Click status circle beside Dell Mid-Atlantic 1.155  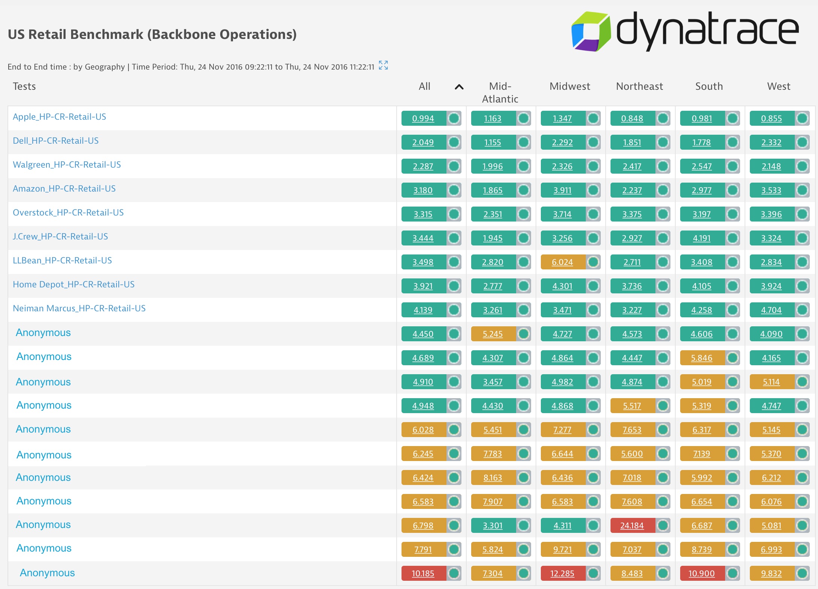(524, 142)
